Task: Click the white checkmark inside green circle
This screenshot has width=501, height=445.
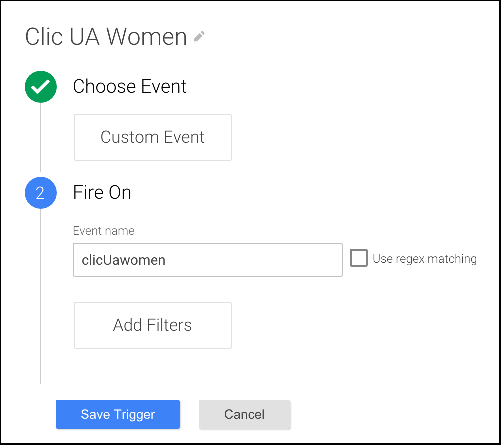Action: pos(41,87)
